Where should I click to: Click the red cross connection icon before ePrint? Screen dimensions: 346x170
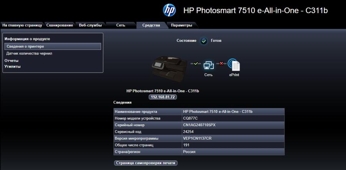(221, 64)
